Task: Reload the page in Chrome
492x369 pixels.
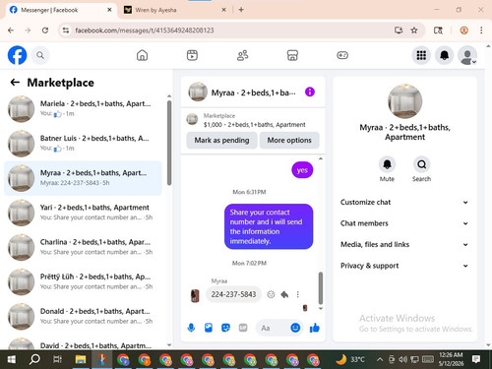Action: [x=45, y=31]
